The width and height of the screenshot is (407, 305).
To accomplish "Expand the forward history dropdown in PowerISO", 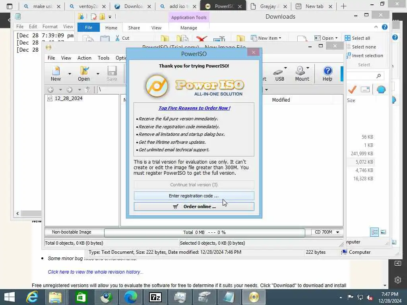I will click(x=79, y=90).
